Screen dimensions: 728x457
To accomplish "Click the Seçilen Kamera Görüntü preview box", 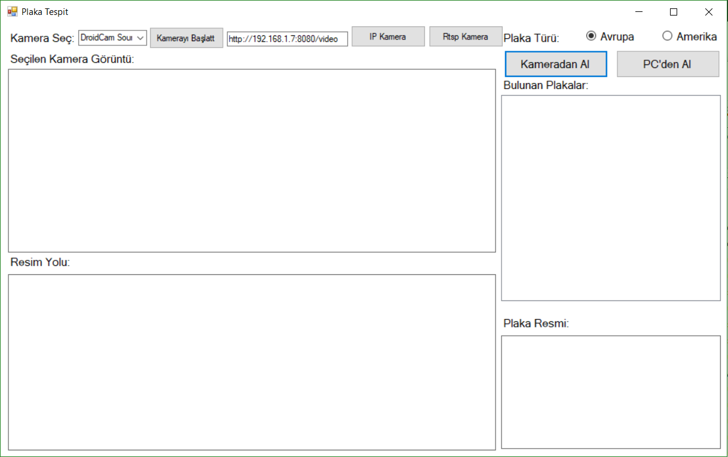I will coord(252,161).
